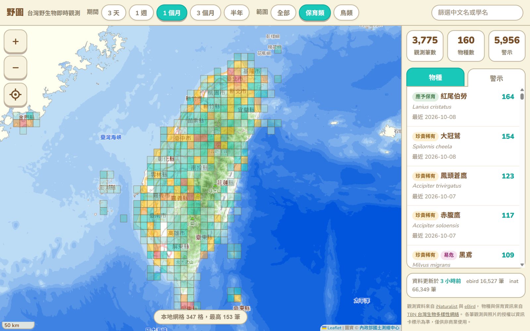Click the 160 物種數 stat card

[x=466, y=46]
